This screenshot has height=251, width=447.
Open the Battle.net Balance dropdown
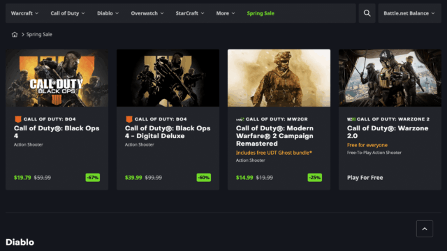(x=409, y=13)
